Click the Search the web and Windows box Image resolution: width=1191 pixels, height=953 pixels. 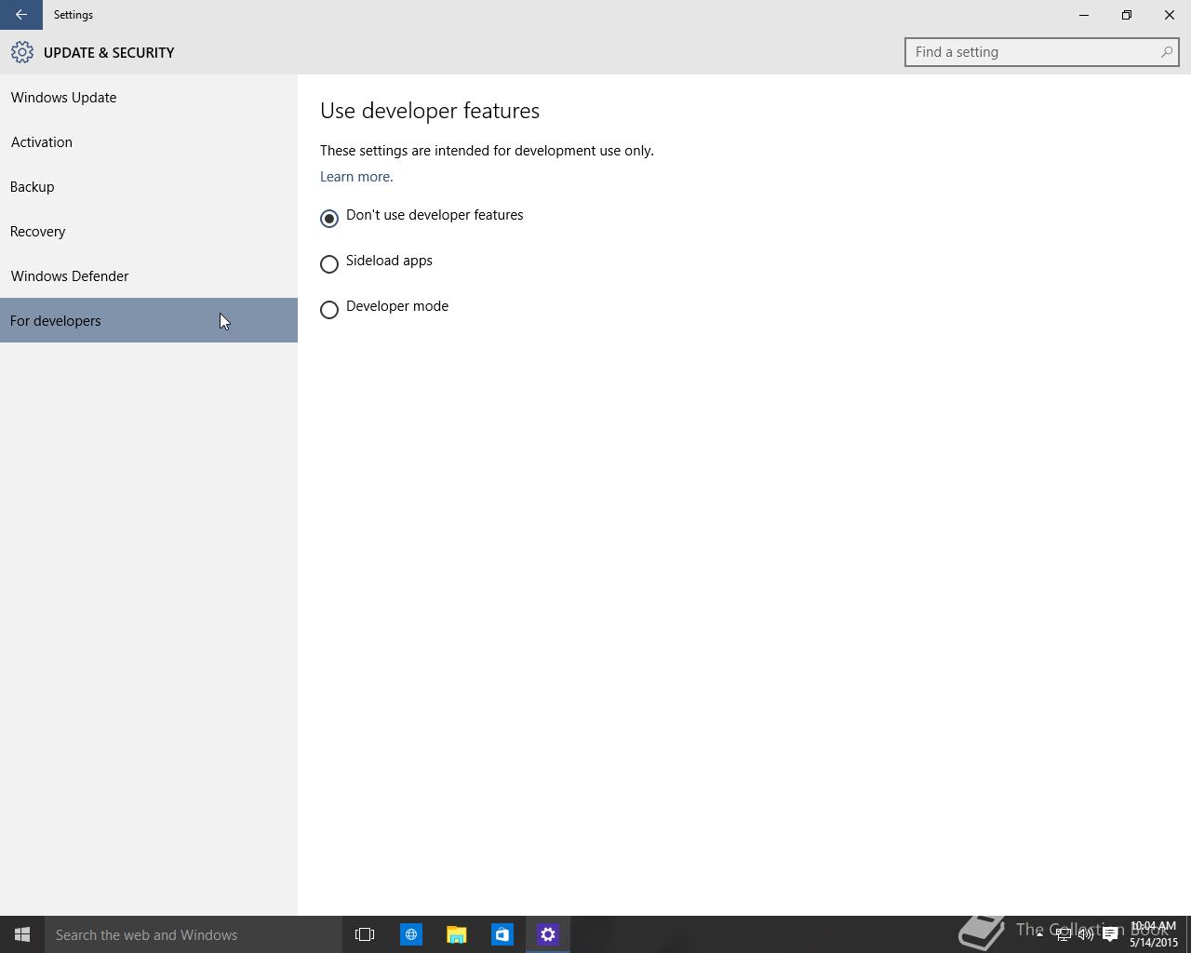click(x=194, y=934)
